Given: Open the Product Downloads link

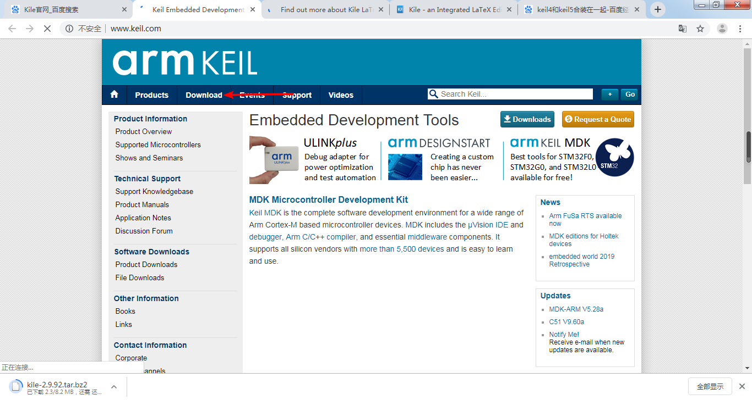Looking at the screenshot, I should coord(146,264).
